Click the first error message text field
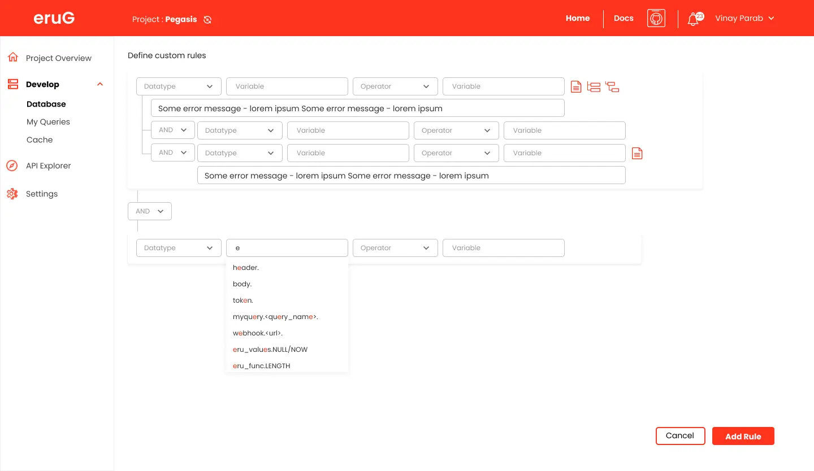 click(x=357, y=108)
